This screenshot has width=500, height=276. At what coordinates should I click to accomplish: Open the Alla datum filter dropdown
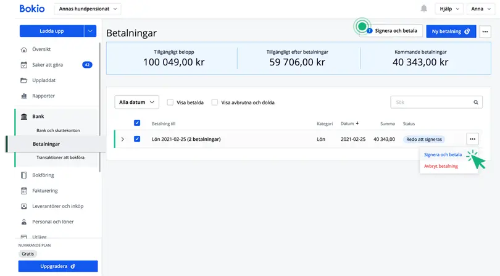coord(136,102)
